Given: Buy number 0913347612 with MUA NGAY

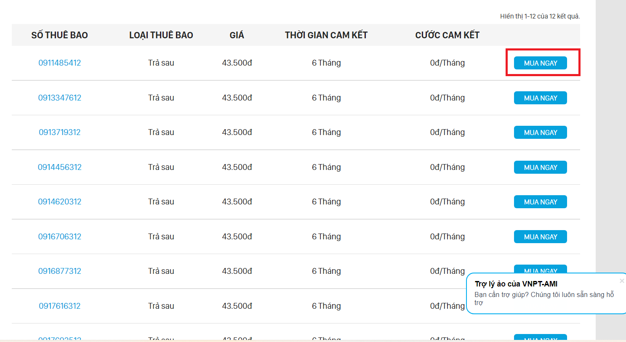Looking at the screenshot, I should click(x=540, y=98).
